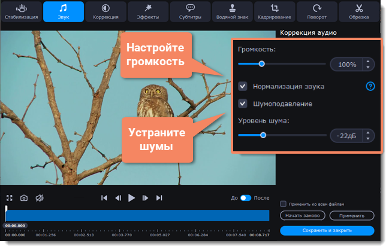Enable Применить ко всем файлам checkbox

[284, 204]
